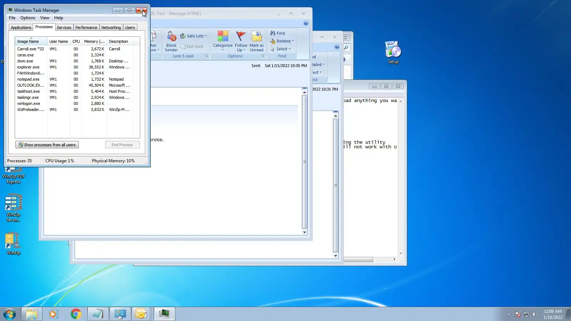Screen dimensions: 571x321
Task: Select the taskmgr.exe process row
Action: [x=77, y=97]
